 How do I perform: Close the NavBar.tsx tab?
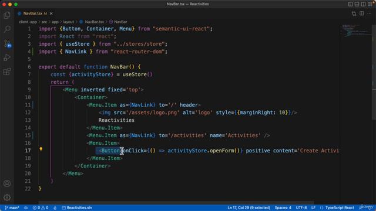pyautogui.click(x=51, y=13)
